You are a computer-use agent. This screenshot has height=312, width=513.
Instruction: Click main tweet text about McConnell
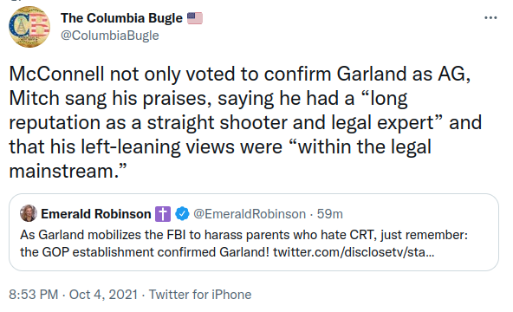pos(245,122)
